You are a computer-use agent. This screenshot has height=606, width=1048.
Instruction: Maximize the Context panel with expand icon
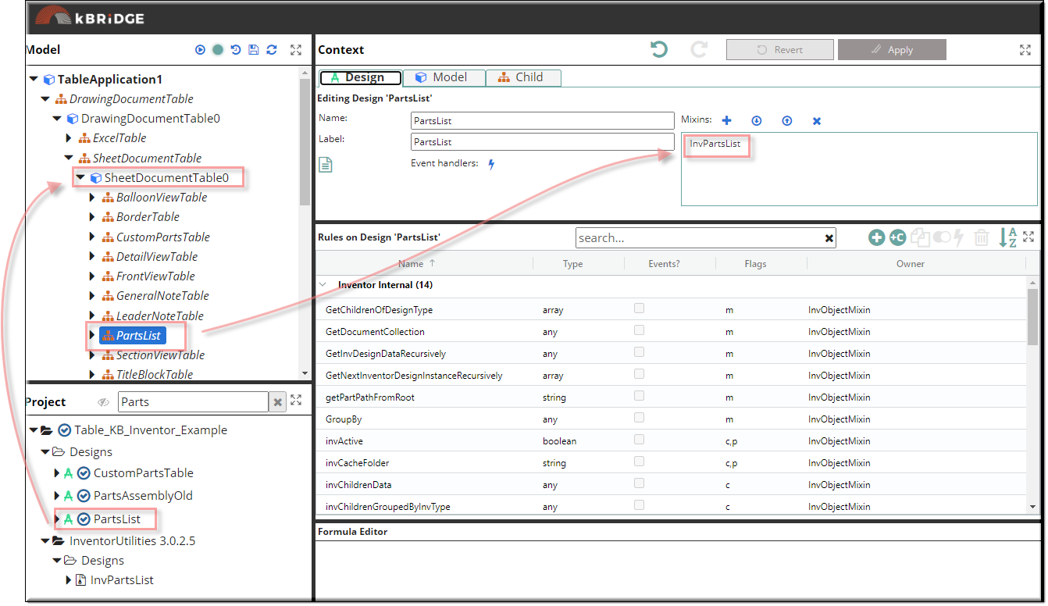pyautogui.click(x=1025, y=50)
